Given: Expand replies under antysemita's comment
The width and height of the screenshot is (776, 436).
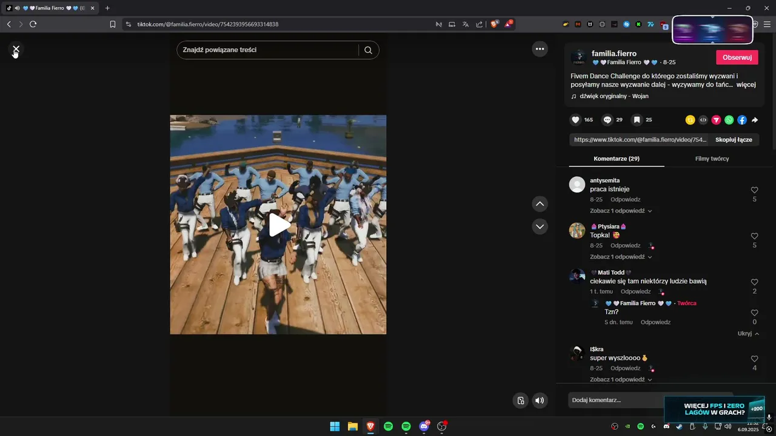Looking at the screenshot, I should (x=621, y=211).
